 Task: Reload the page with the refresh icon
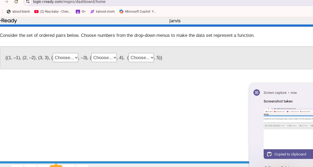[x=16, y=2]
